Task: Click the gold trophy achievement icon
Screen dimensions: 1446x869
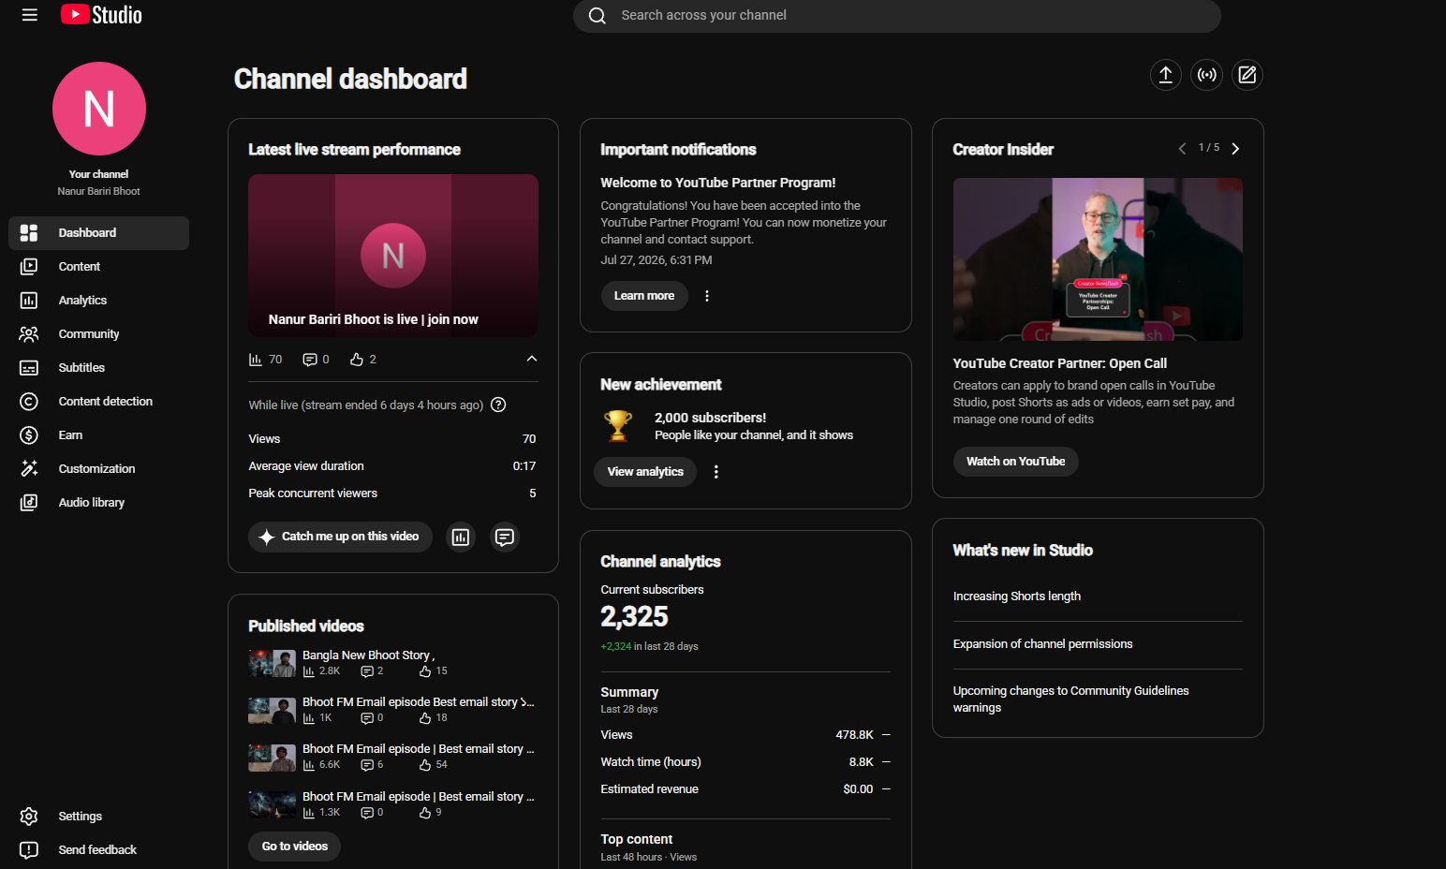Action: [x=618, y=426]
